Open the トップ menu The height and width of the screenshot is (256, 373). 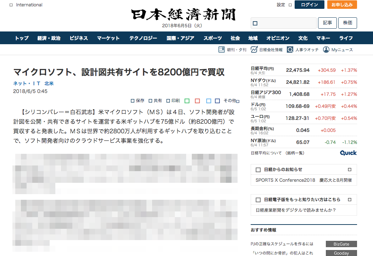pyautogui.click(x=22, y=38)
